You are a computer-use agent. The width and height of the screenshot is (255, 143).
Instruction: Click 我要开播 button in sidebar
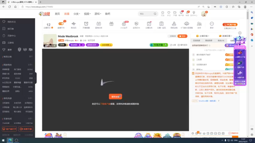pos(26,129)
